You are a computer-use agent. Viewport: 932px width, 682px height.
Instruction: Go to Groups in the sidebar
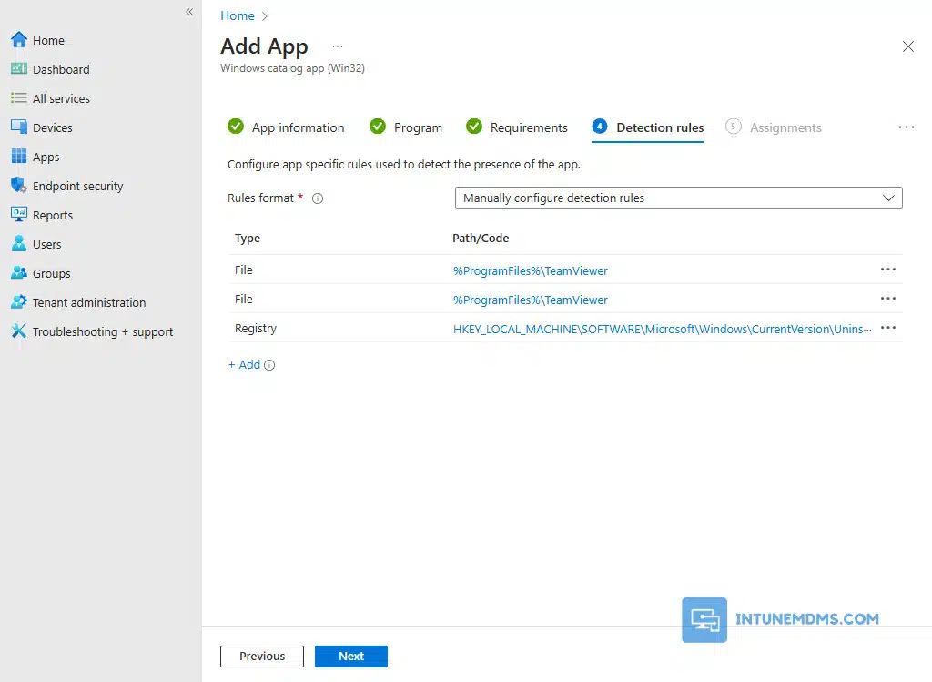click(x=51, y=273)
